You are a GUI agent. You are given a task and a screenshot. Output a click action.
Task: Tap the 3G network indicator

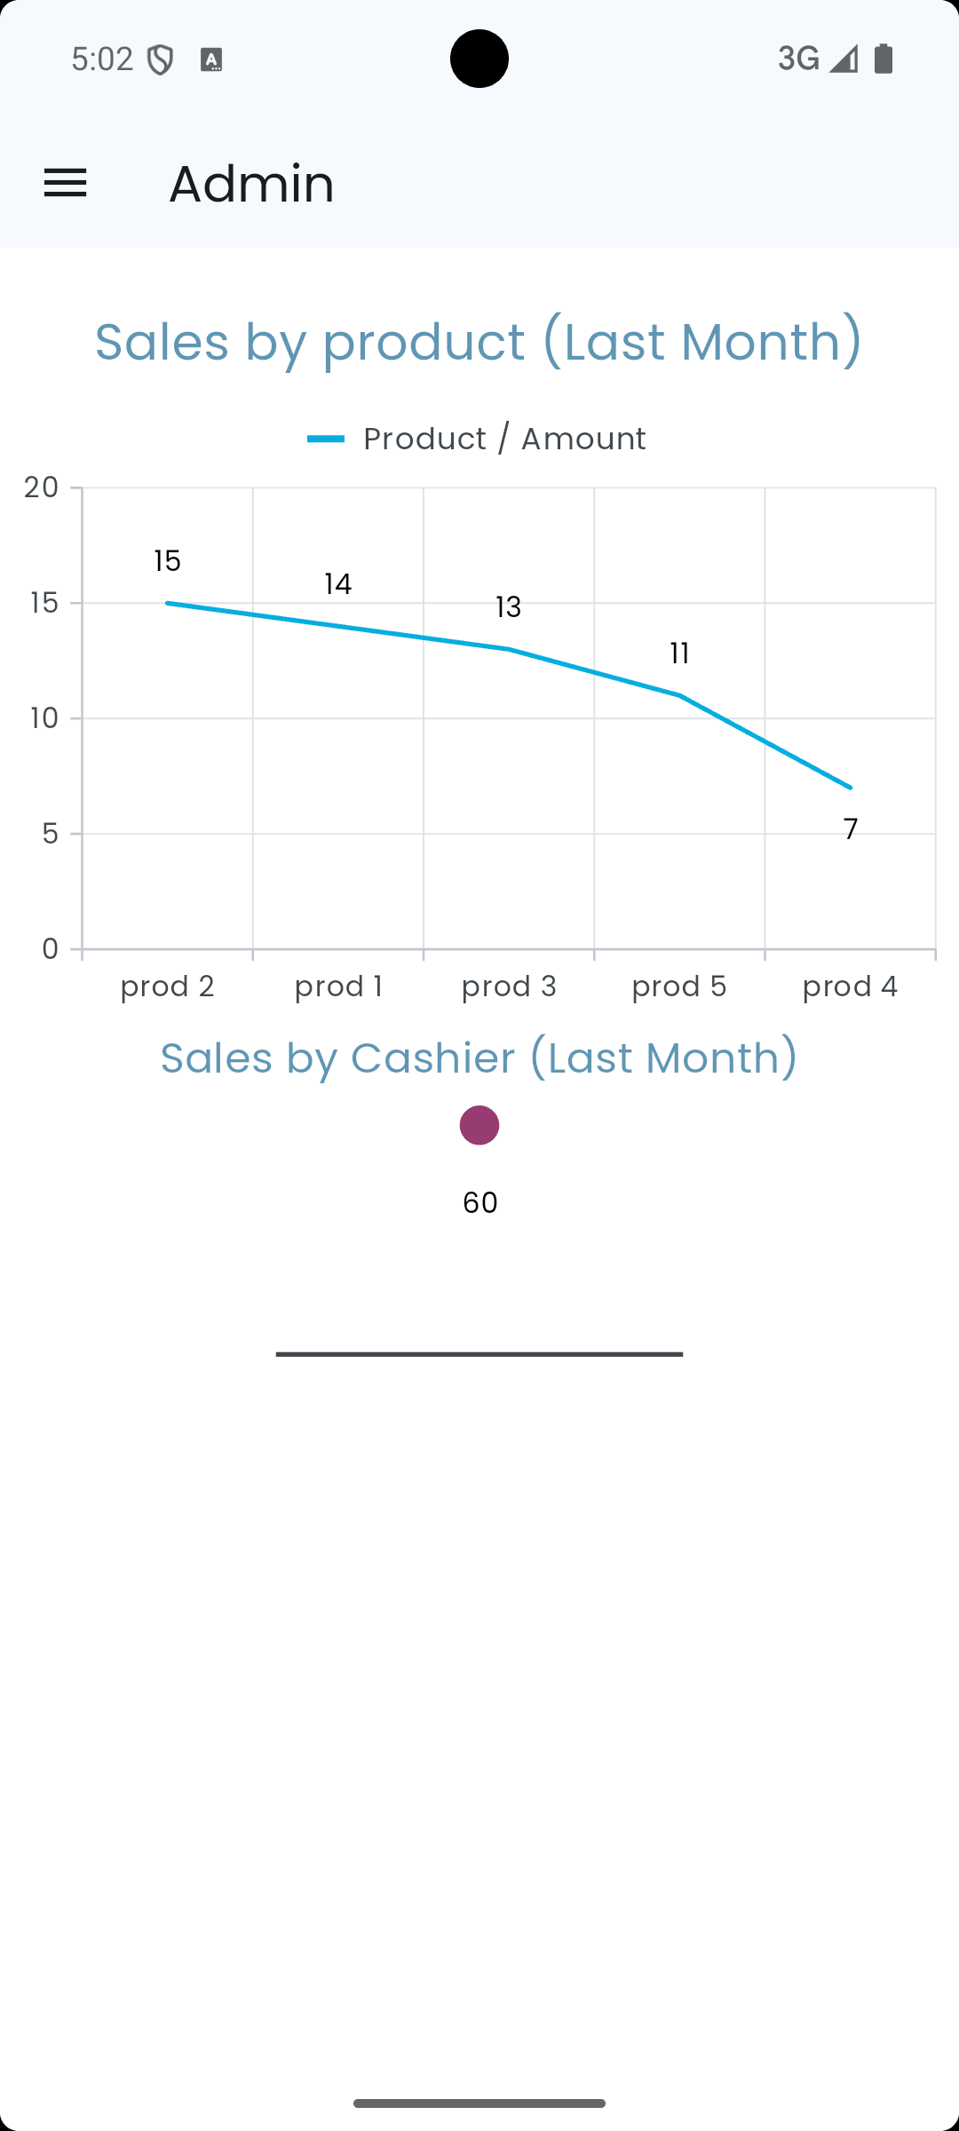coord(798,59)
